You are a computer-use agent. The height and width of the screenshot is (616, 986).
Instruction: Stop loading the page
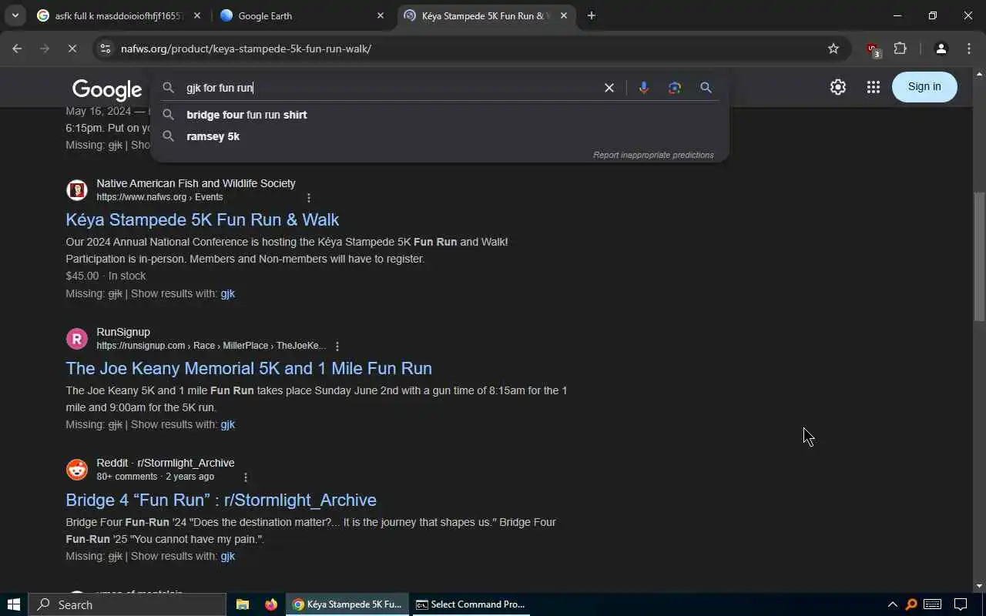click(71, 49)
